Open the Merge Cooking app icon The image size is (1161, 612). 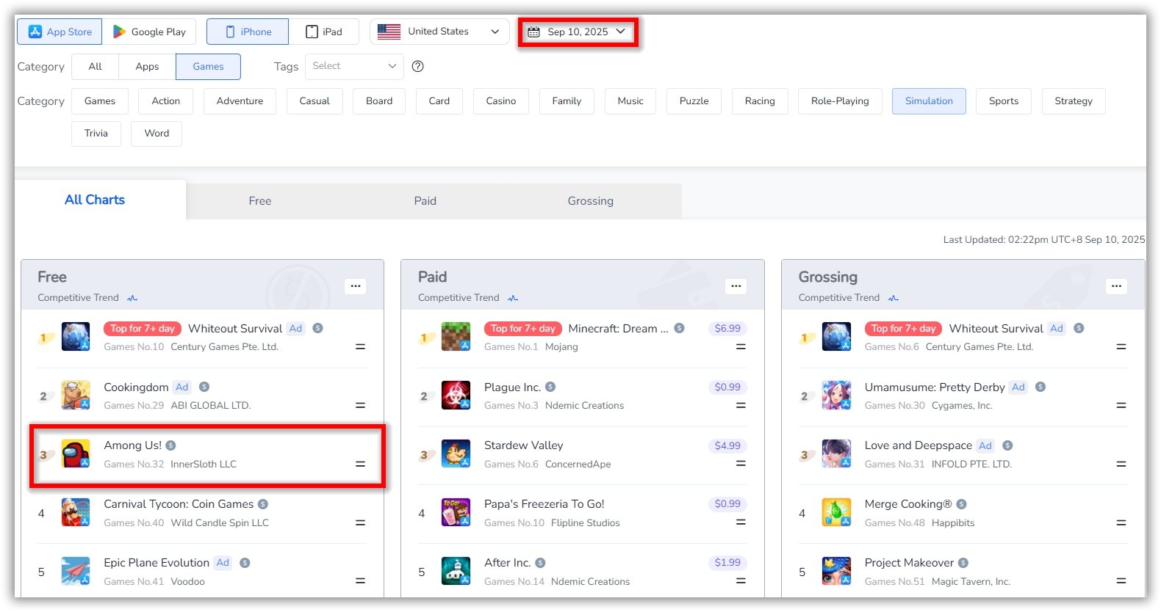(836, 513)
